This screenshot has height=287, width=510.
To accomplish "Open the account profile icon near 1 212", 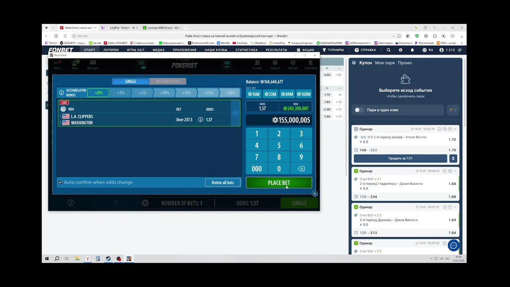I will coord(441,50).
